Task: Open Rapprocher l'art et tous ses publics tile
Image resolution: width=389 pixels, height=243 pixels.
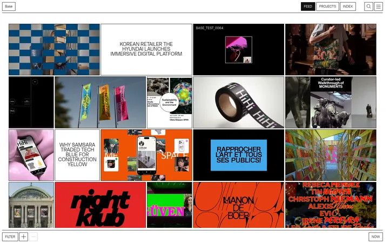Action: (x=239, y=155)
